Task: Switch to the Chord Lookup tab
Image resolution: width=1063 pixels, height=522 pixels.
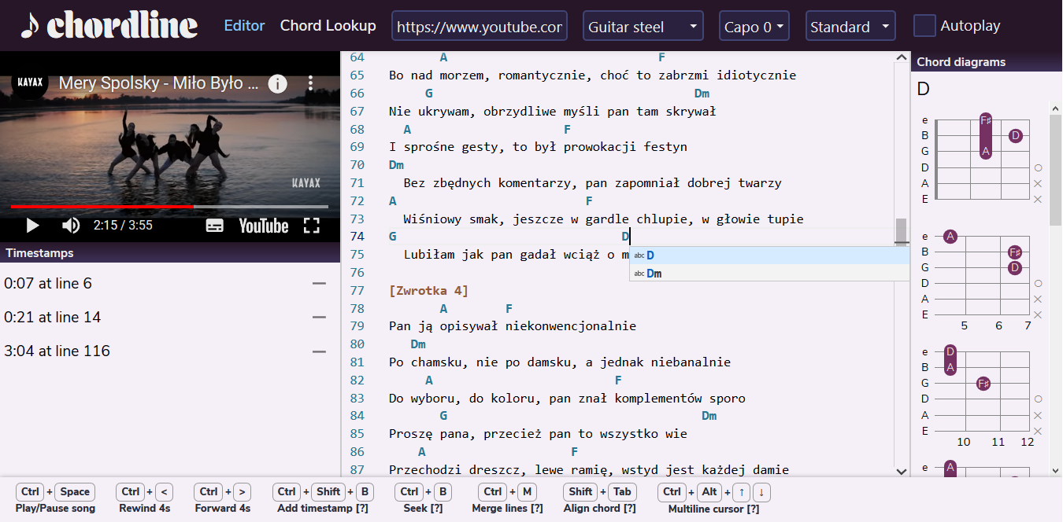Action: (x=328, y=26)
